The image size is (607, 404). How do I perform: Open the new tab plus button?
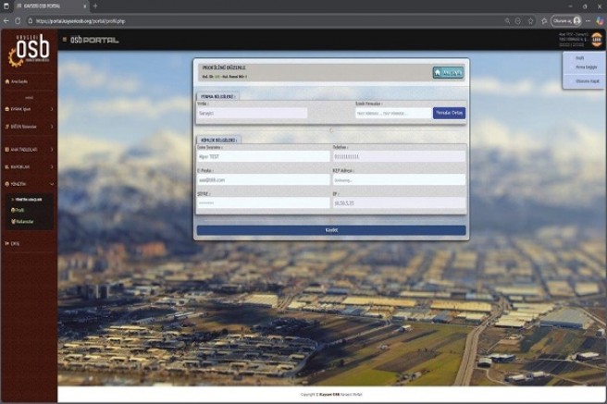click(94, 6)
